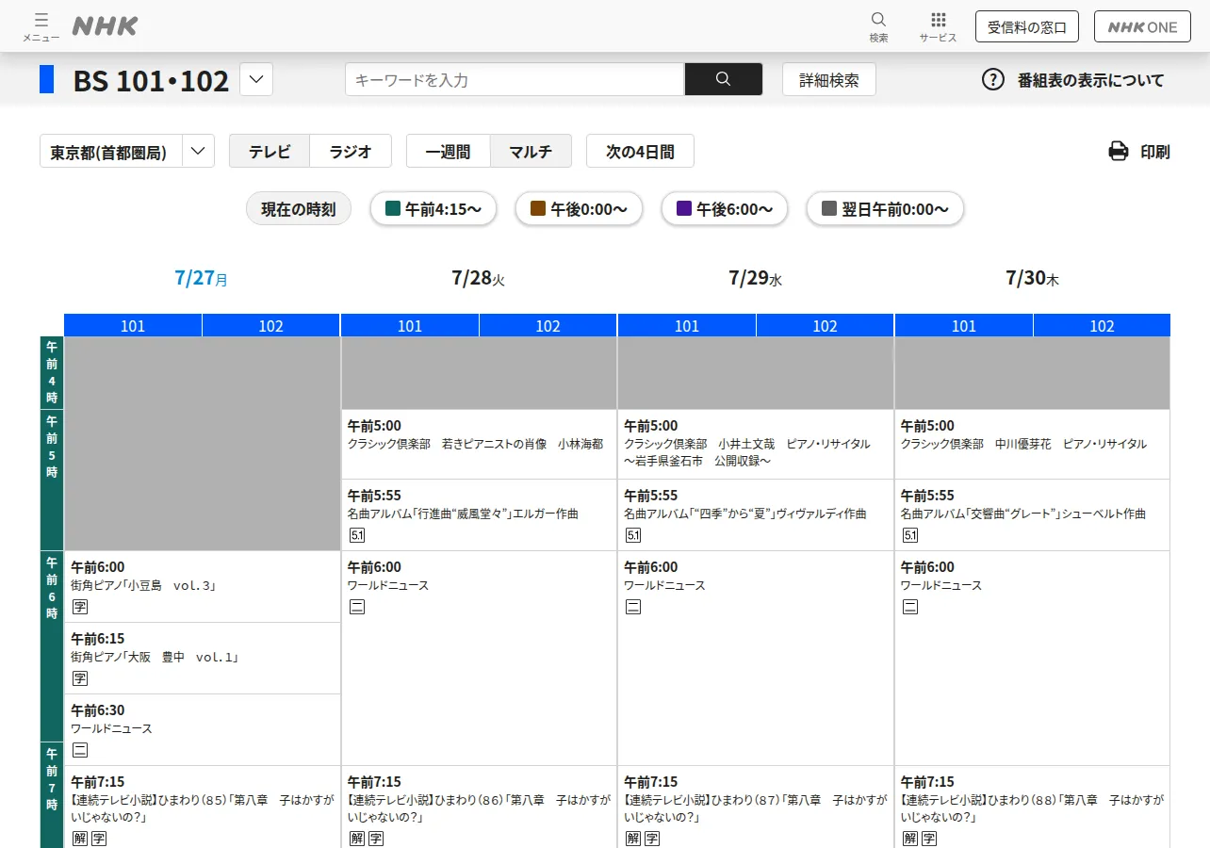Focus the キーワードを入力 search field
The height and width of the screenshot is (848, 1210).
515,79
